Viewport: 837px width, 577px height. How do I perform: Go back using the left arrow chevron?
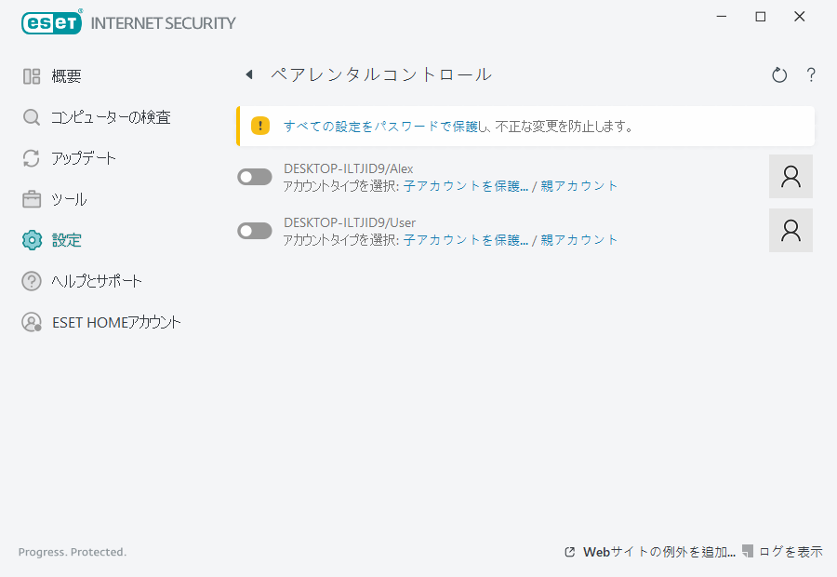point(248,74)
